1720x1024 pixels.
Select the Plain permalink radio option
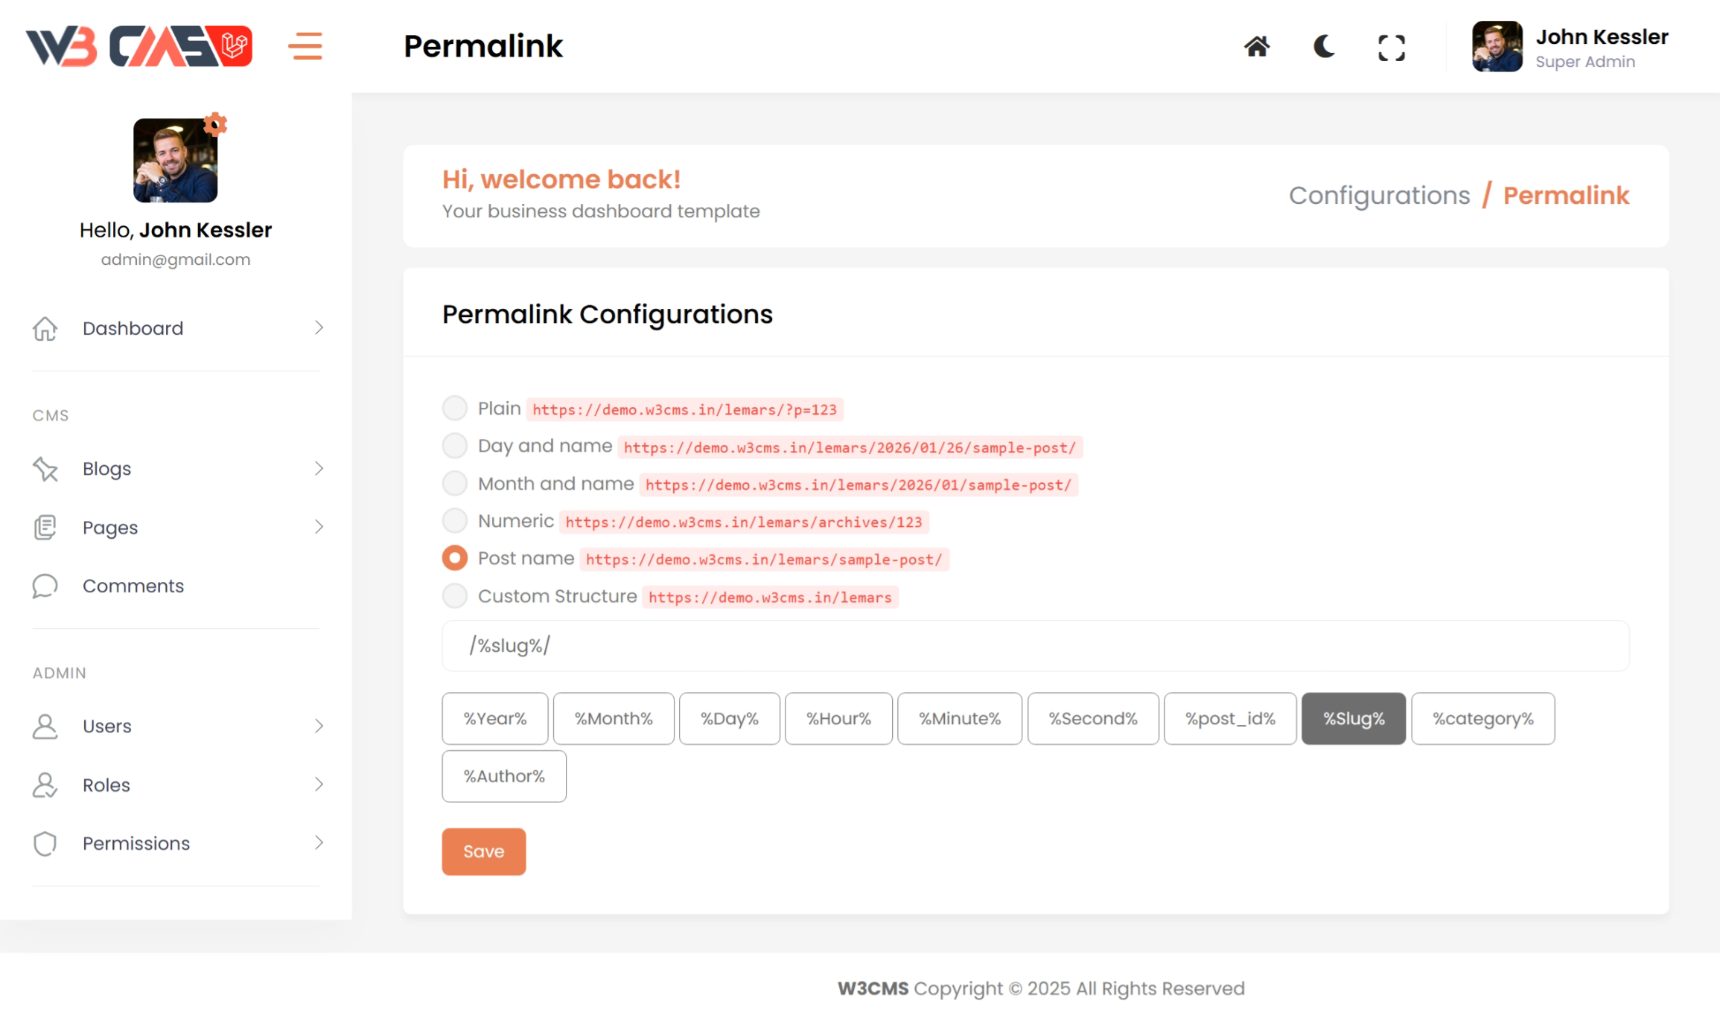coord(455,408)
